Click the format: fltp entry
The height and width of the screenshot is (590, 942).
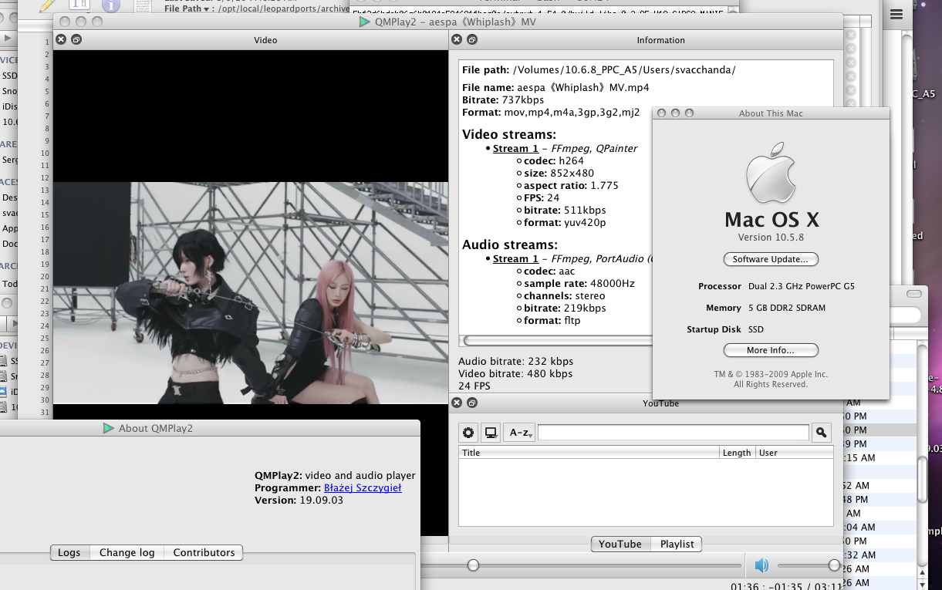(x=552, y=320)
